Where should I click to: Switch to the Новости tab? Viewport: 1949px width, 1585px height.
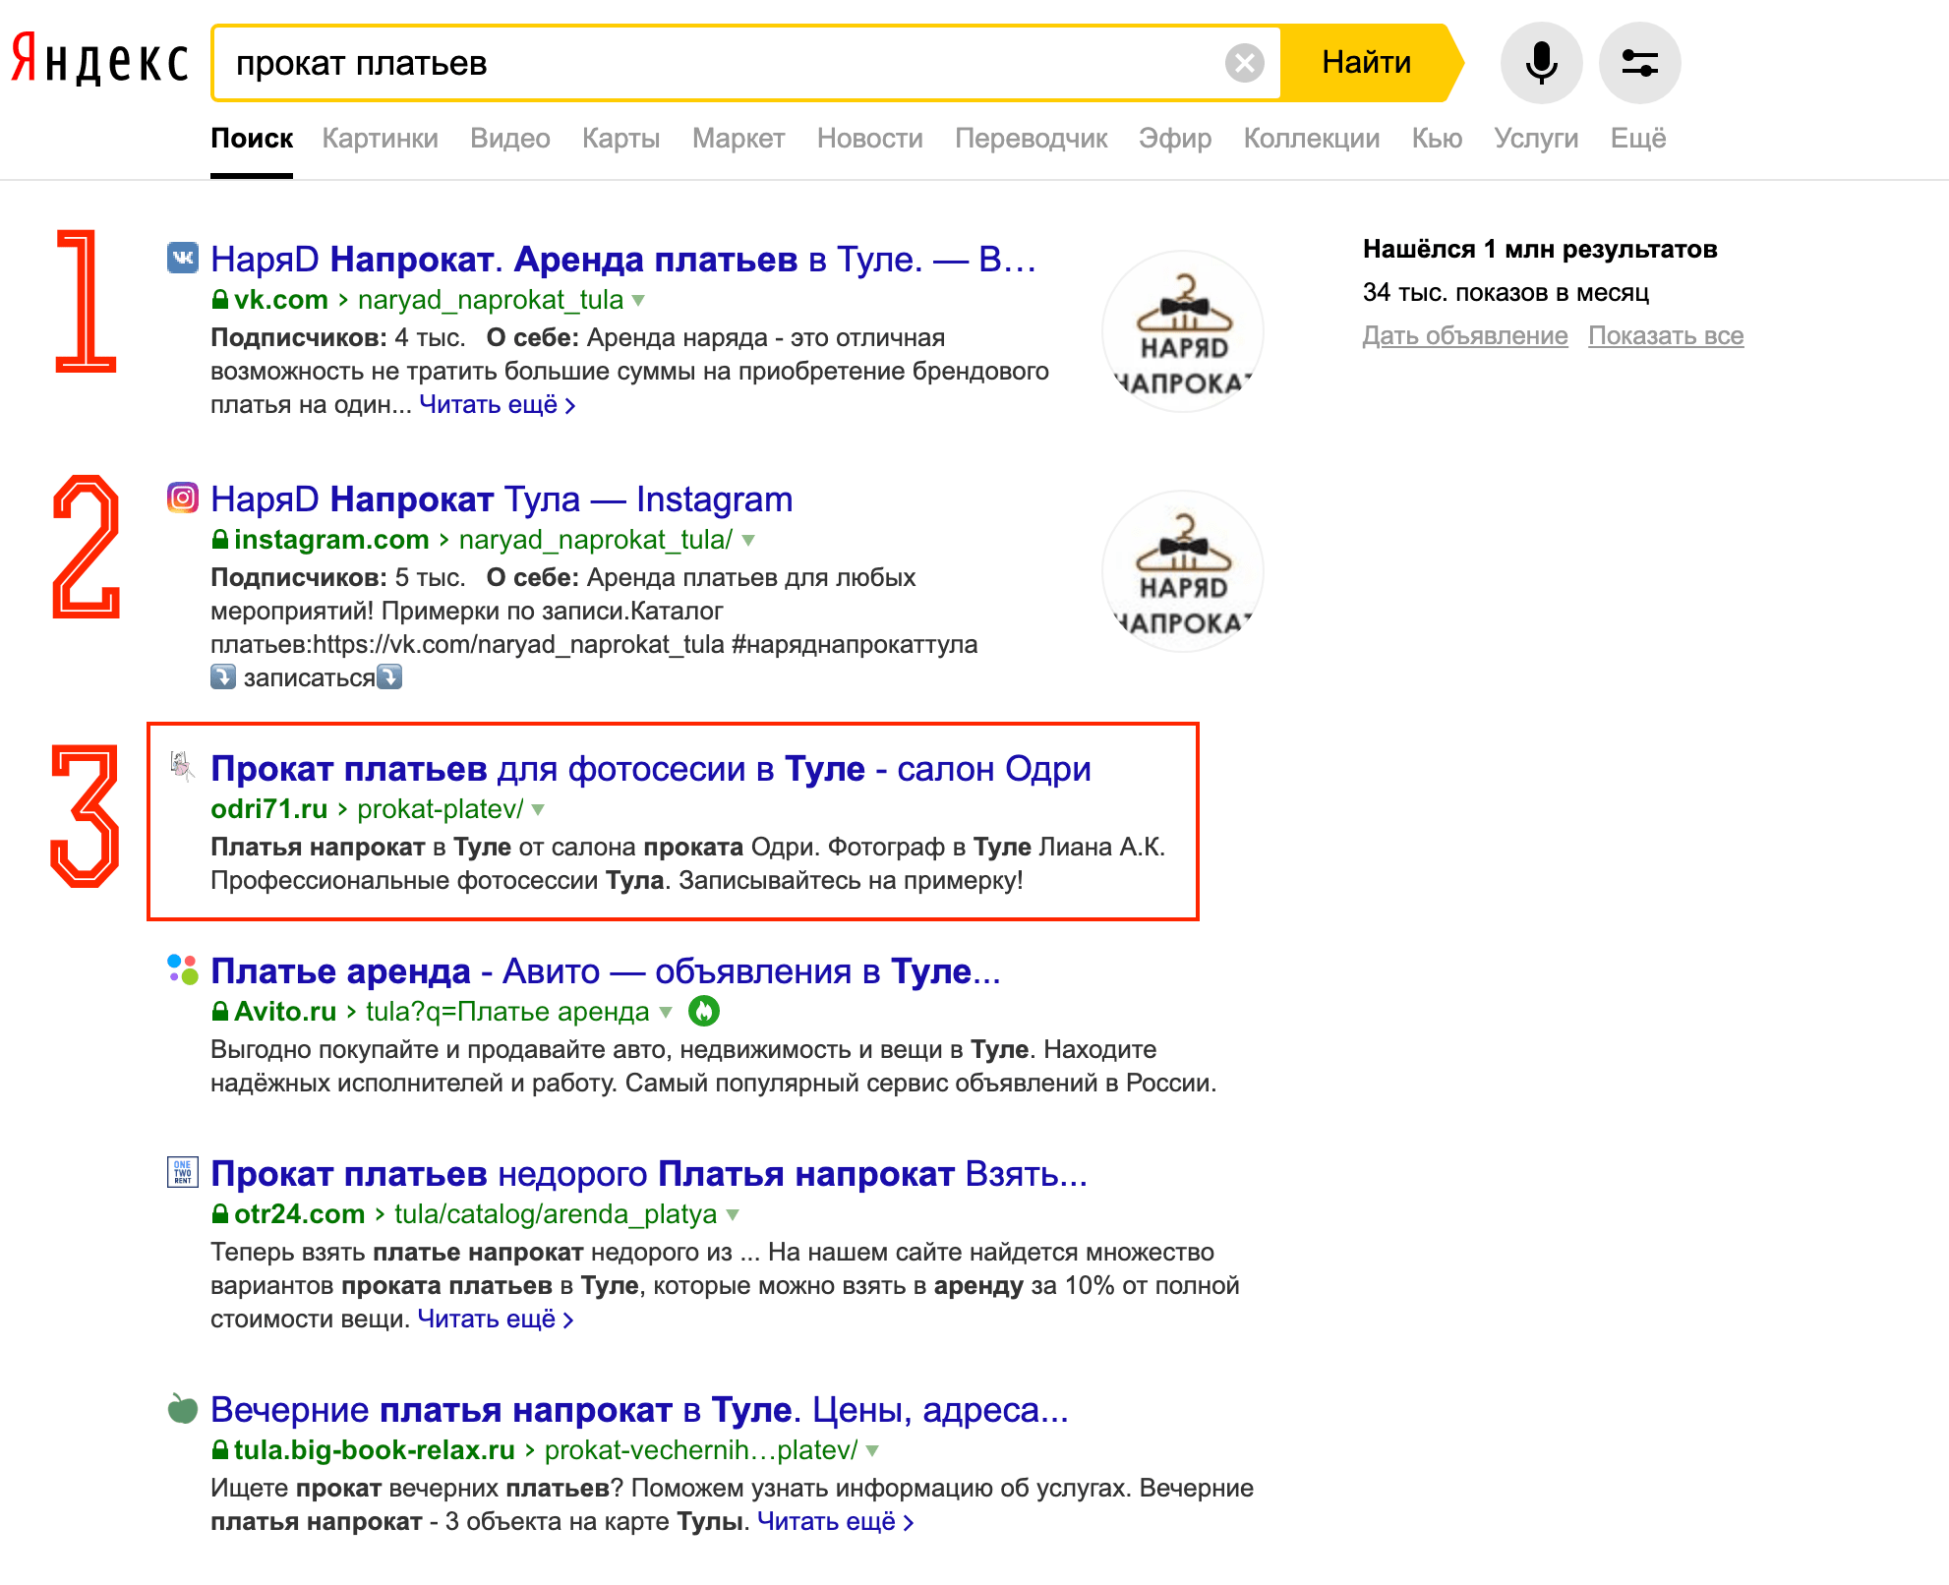pyautogui.click(x=870, y=139)
